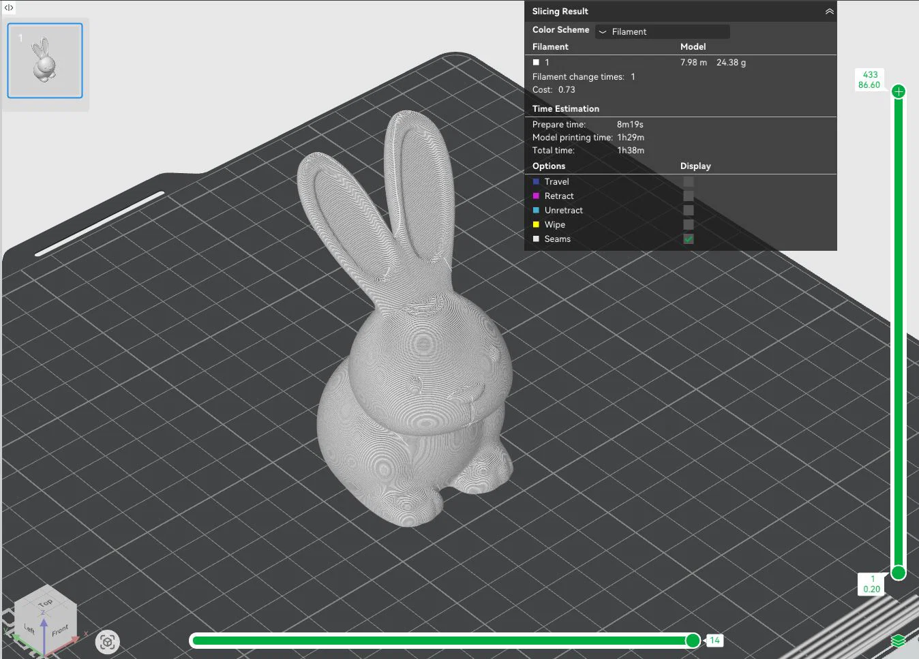
Task: Enable the Wipe display checkbox
Action: click(x=689, y=225)
